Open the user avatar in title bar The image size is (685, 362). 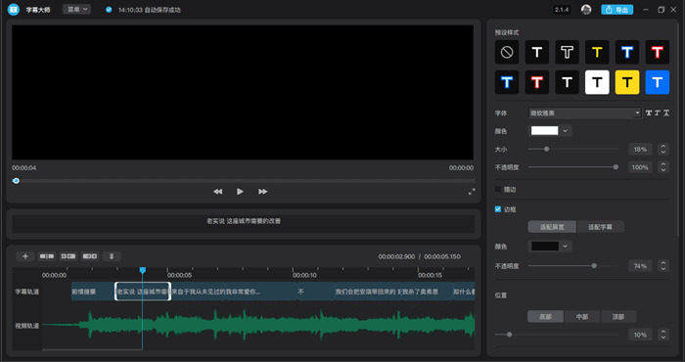point(586,9)
